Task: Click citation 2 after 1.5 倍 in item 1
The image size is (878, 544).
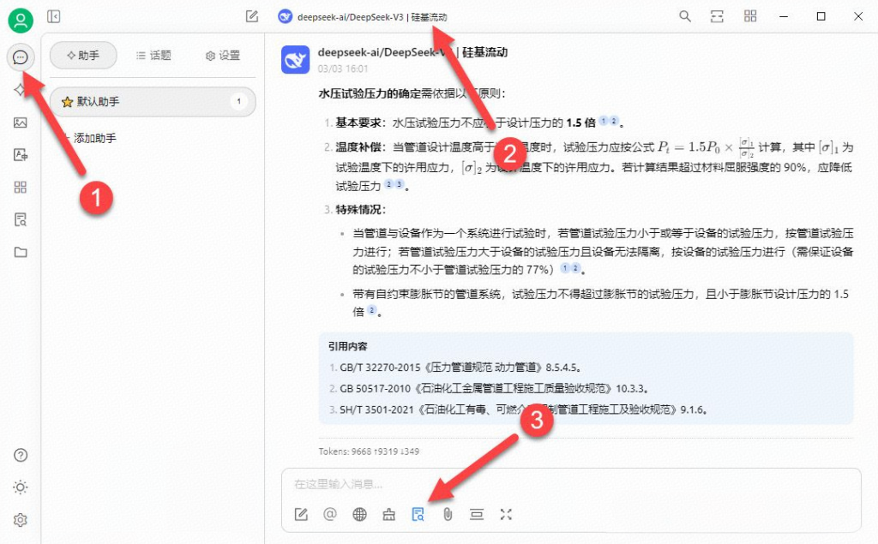Action: (x=614, y=120)
